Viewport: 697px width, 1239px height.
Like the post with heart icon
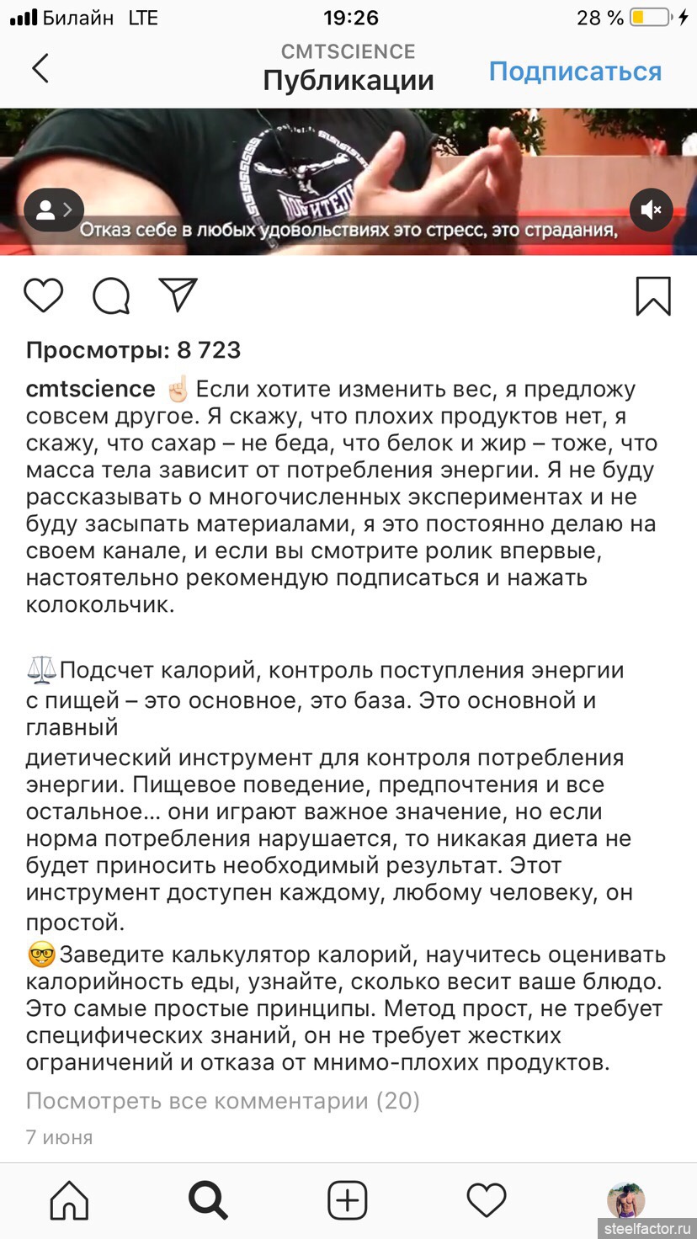coord(44,296)
